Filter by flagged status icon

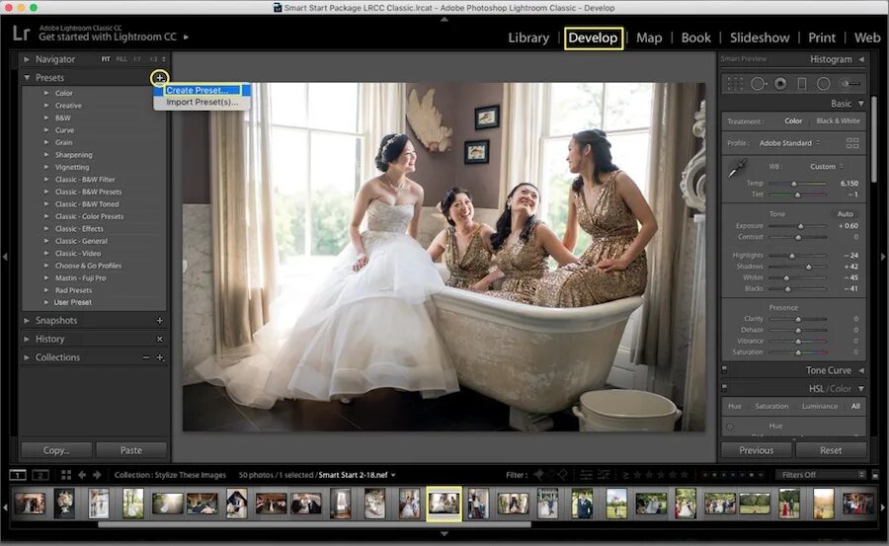click(x=538, y=475)
